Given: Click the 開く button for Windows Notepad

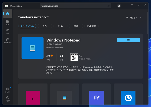Looking at the screenshot, I should point(128,40).
